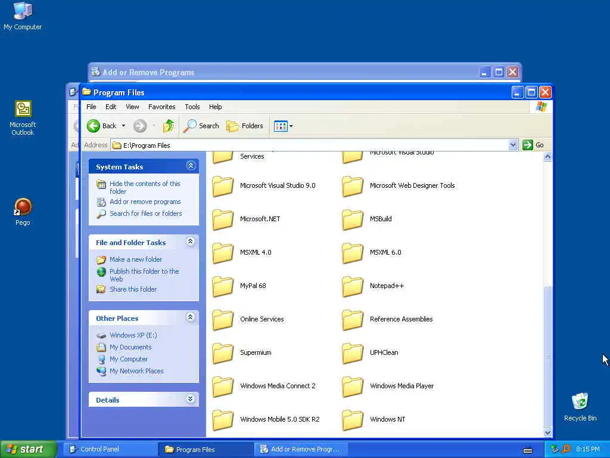Open the Microsoft Visual Studio 9.0 folder icon
This screenshot has height=458, width=610.
[x=223, y=186]
